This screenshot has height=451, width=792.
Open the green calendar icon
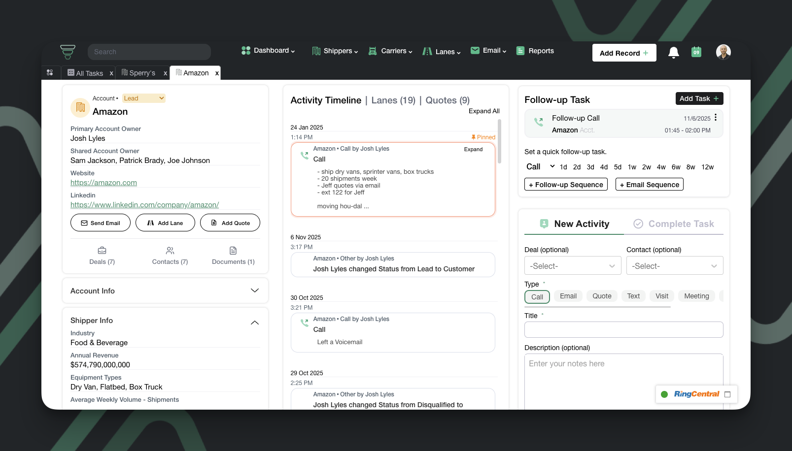(x=696, y=52)
